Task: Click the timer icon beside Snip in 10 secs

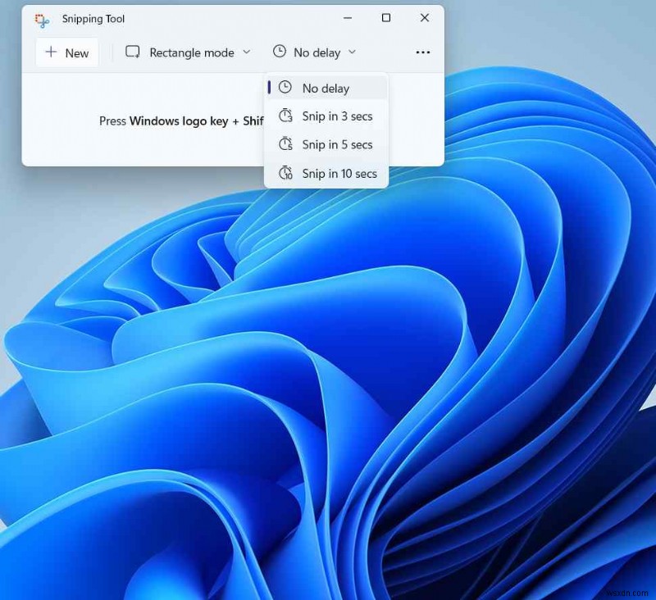Action: click(x=285, y=174)
